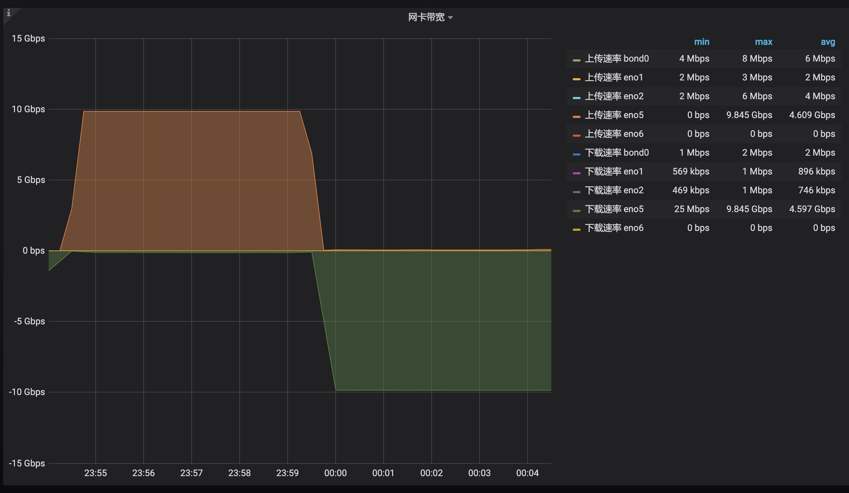Click the purple color dash of 下载速率 eno2
The height and width of the screenshot is (493, 849).
click(576, 191)
